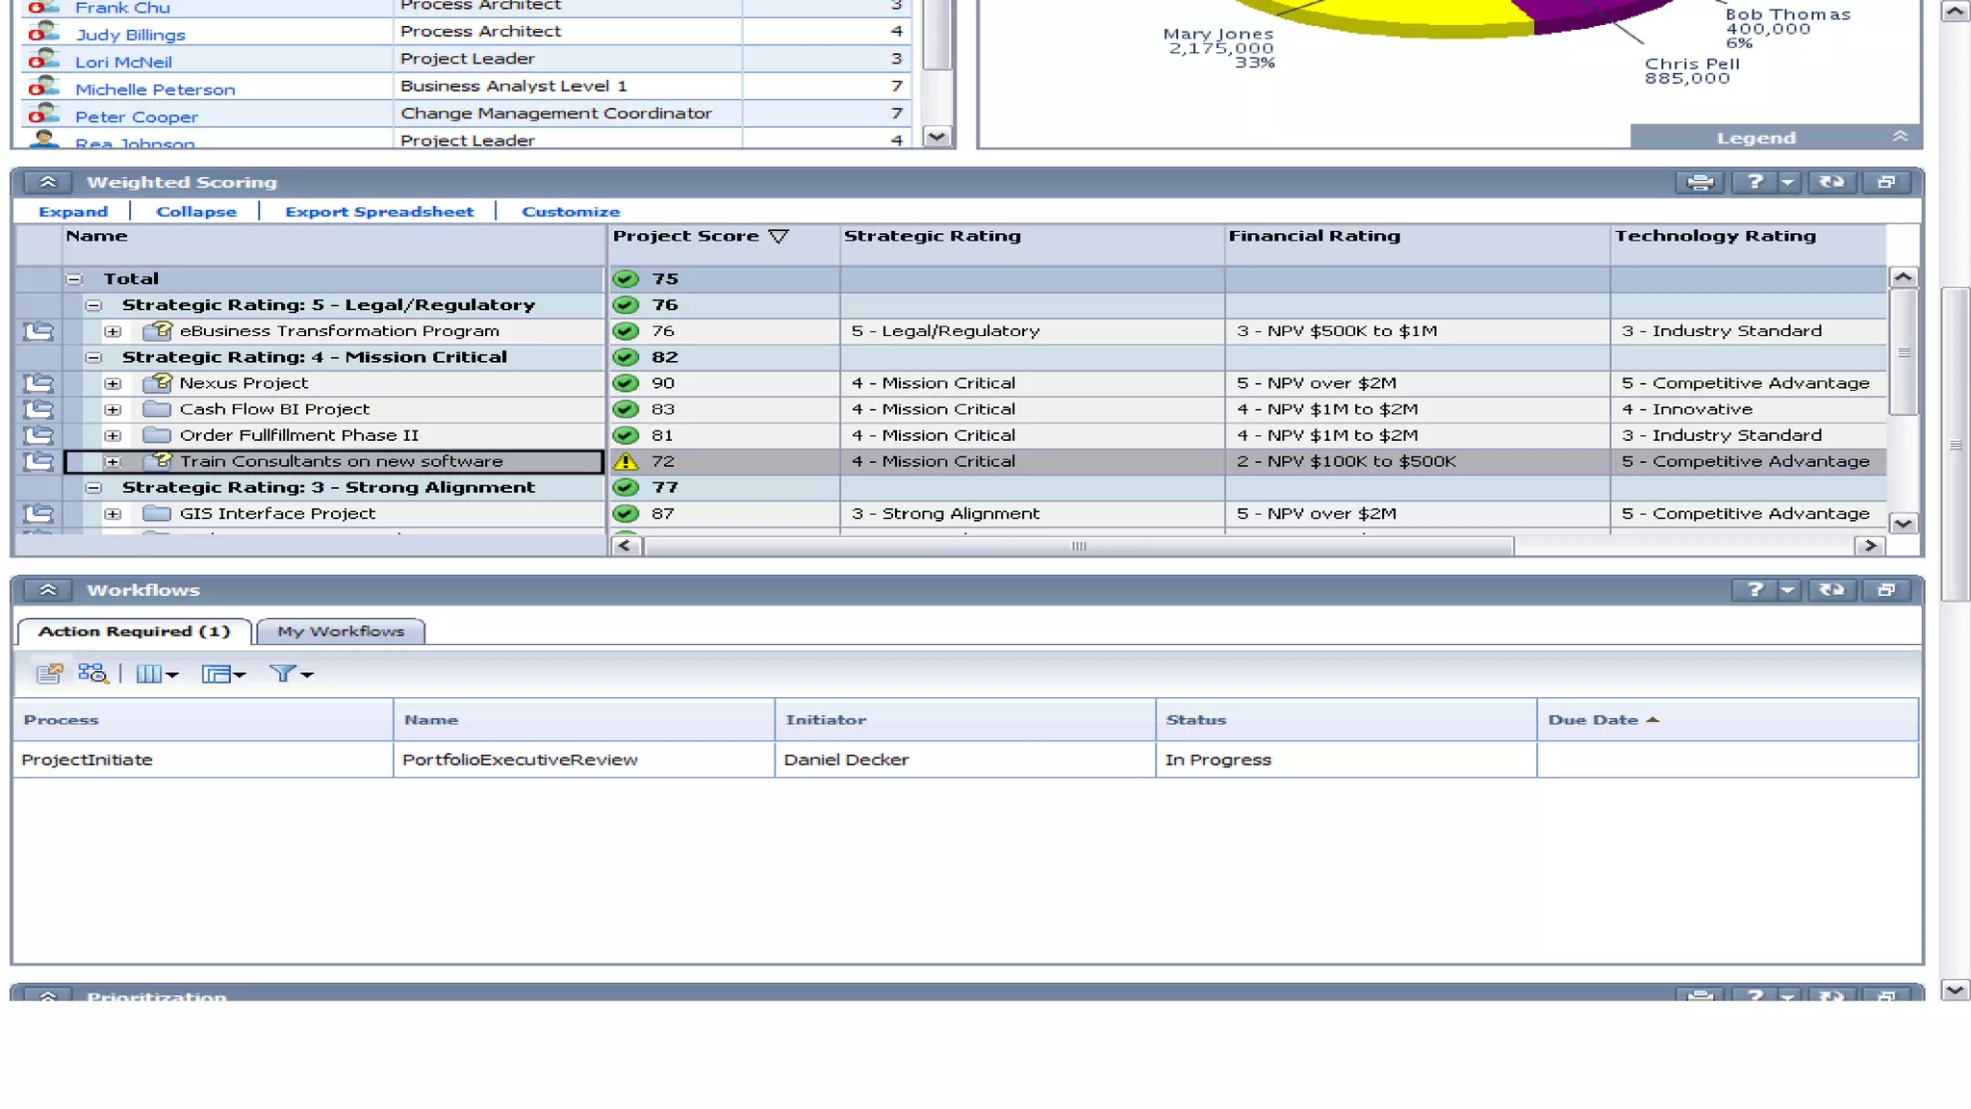Collapse Strategic Rating 4 Mission Critical group
1971x1109 pixels.
(x=93, y=357)
